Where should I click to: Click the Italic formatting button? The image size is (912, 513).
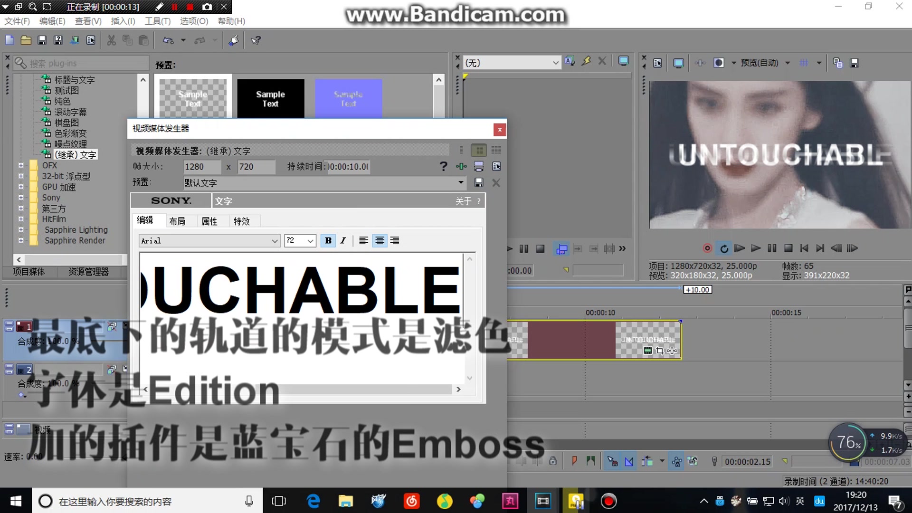[x=342, y=240]
